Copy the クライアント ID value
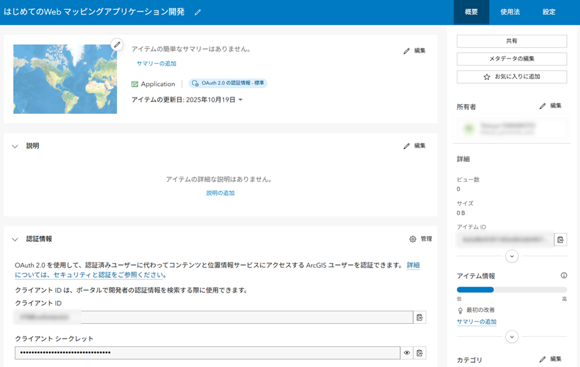Screen dimensions: 580x367 click(420, 317)
